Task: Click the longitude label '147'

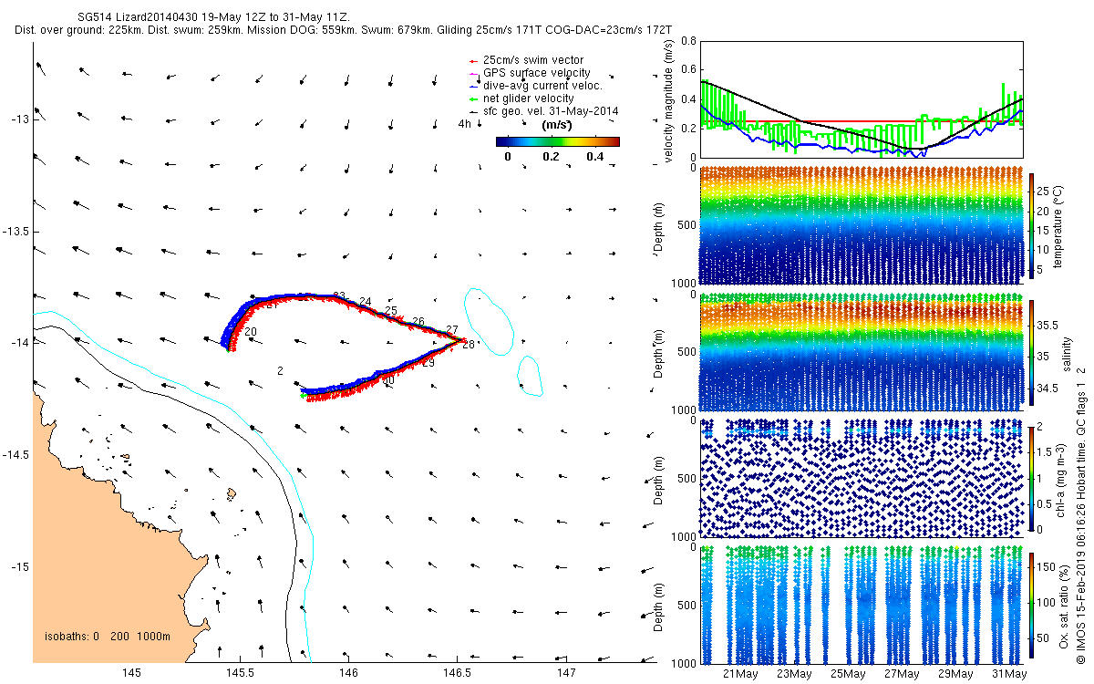Action: 565,673
